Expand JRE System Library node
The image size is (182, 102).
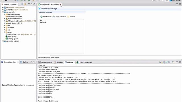pyautogui.click(x=5, y=21)
